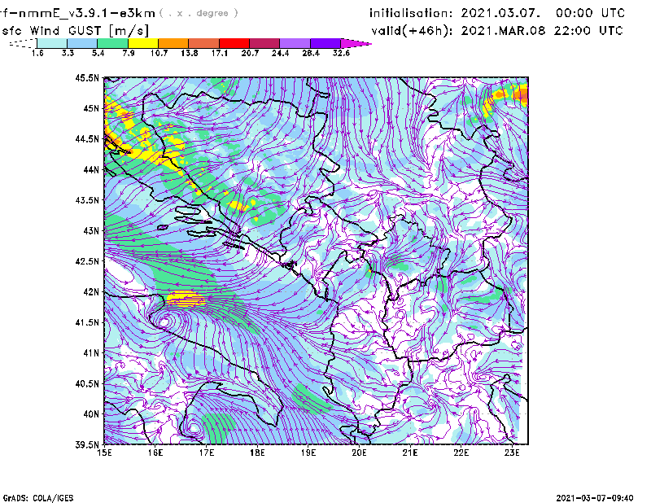This screenshot has height=503, width=651.
Task: Click the '23E' longitude label
Action: coord(512,453)
